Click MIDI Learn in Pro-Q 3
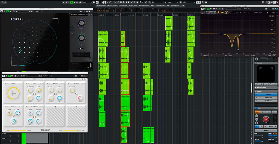 click(206, 55)
